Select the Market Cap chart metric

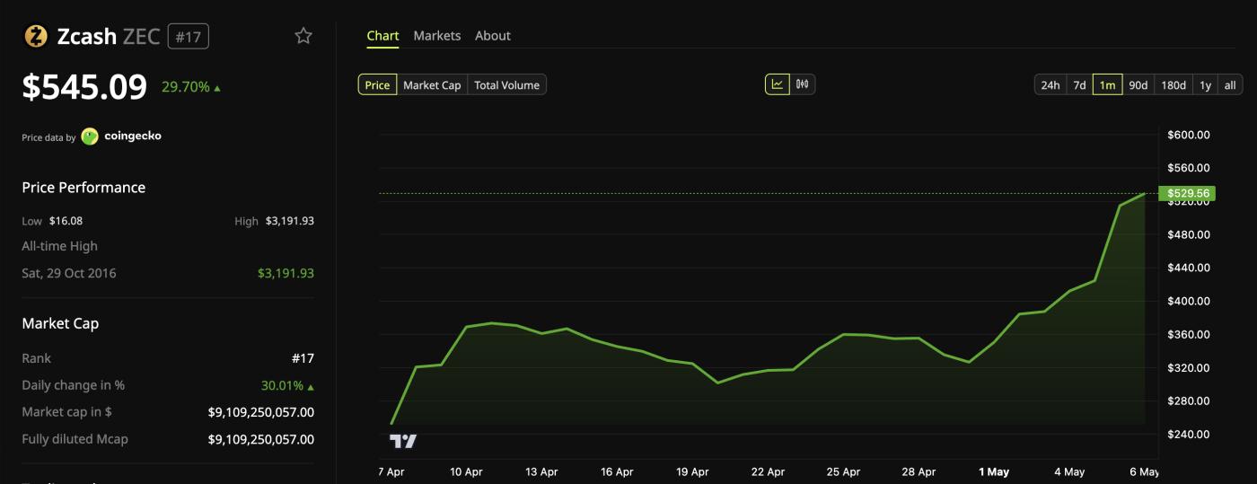432,85
